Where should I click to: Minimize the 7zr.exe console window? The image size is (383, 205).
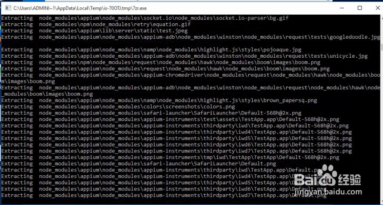[x=342, y=8]
